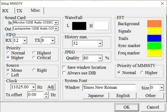Switch to the RX tab

(x=6, y=11)
